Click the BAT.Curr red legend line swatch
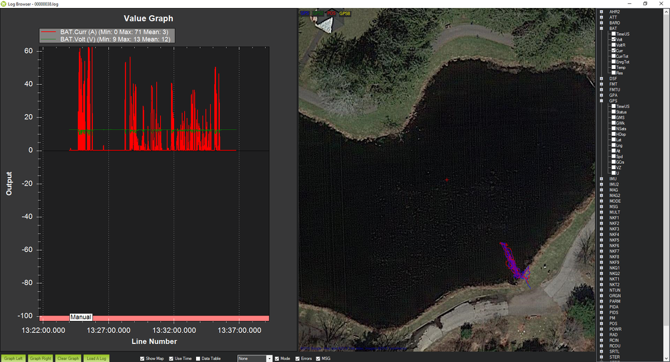Image resolution: width=670 pixels, height=362 pixels. tap(50, 32)
